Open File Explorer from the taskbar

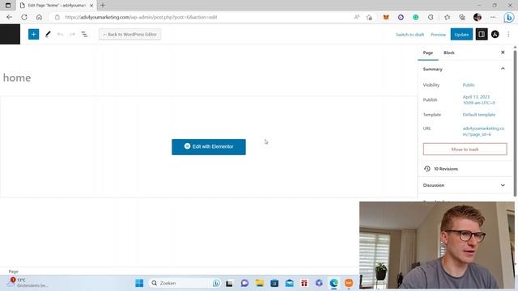259,283
